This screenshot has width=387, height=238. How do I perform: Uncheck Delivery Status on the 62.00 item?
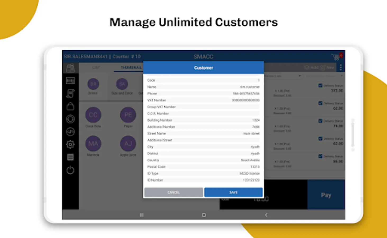320,103
